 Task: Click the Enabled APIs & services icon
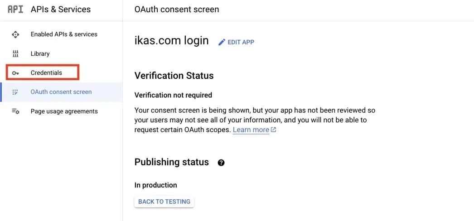15,34
